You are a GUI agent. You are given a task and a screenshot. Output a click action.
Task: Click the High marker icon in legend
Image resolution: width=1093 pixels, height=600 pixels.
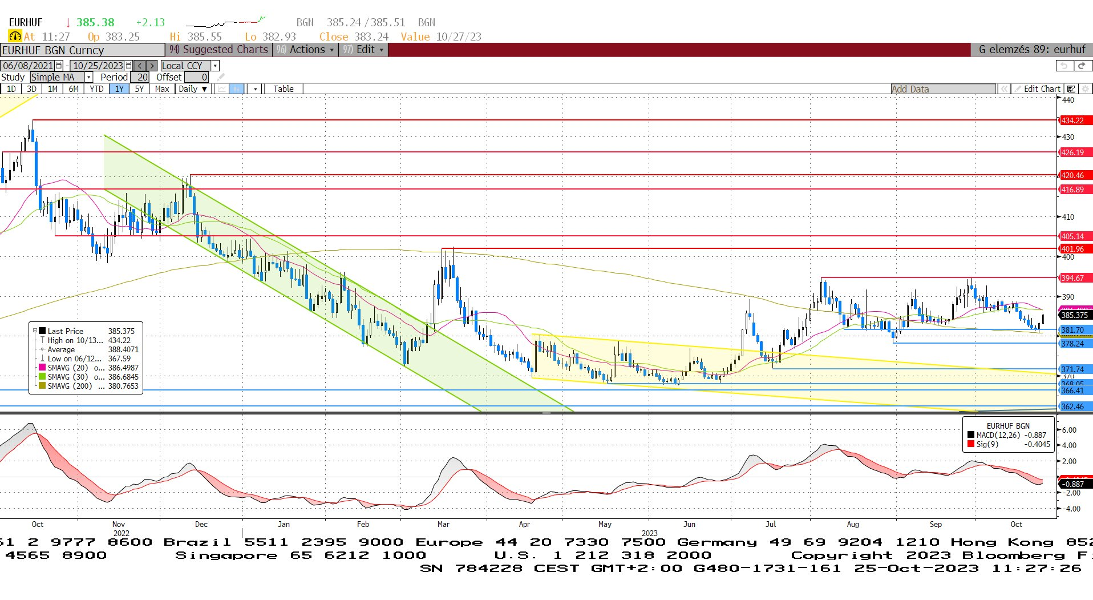coord(42,340)
